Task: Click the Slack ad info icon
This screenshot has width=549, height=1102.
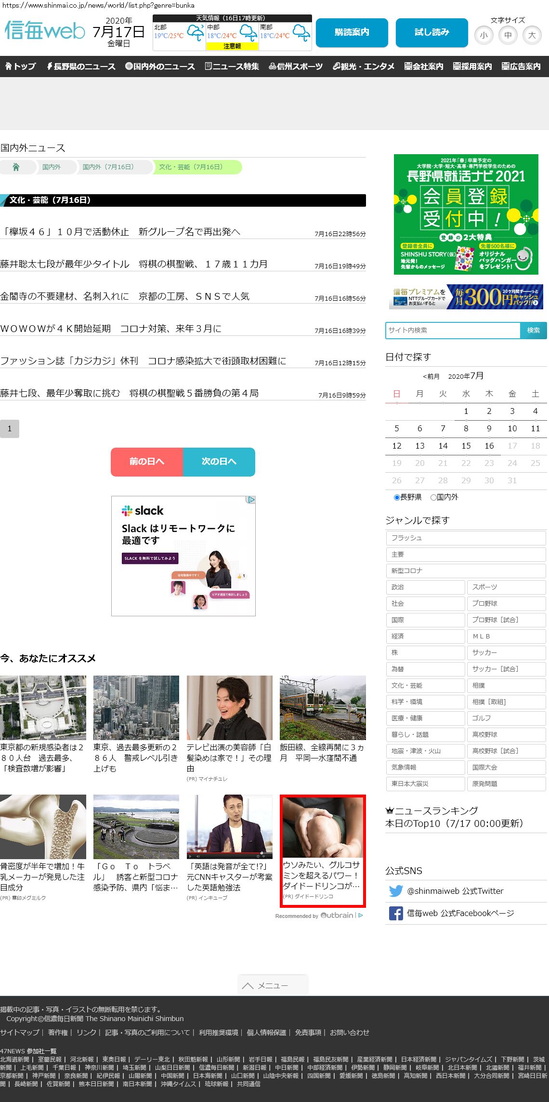Action: [251, 500]
